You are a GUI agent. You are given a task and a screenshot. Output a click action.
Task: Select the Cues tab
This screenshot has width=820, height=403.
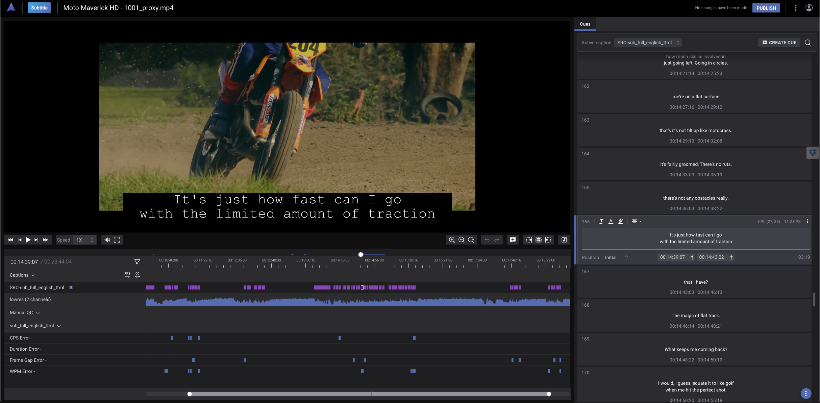[x=585, y=24]
